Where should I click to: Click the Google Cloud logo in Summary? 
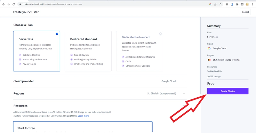209,48
